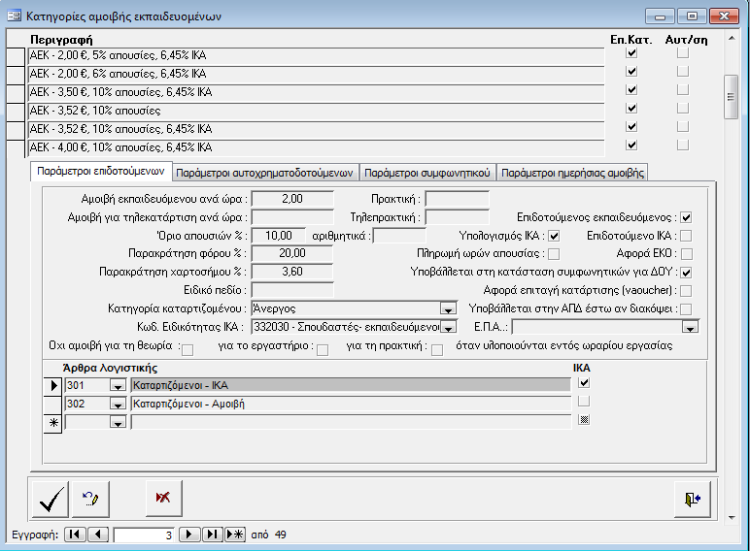Go to the next record
Viewport: 750px width, 551px height.
191,535
